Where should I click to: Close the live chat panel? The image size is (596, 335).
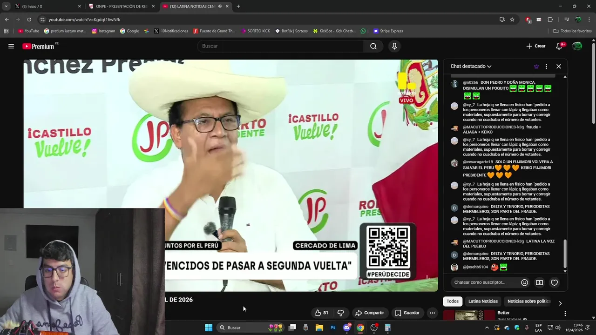tap(559, 67)
